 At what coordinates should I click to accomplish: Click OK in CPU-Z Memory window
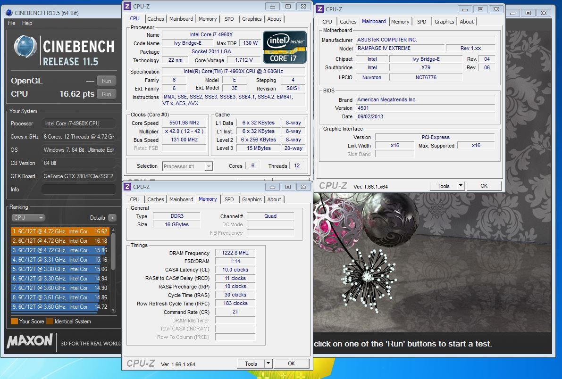(292, 363)
